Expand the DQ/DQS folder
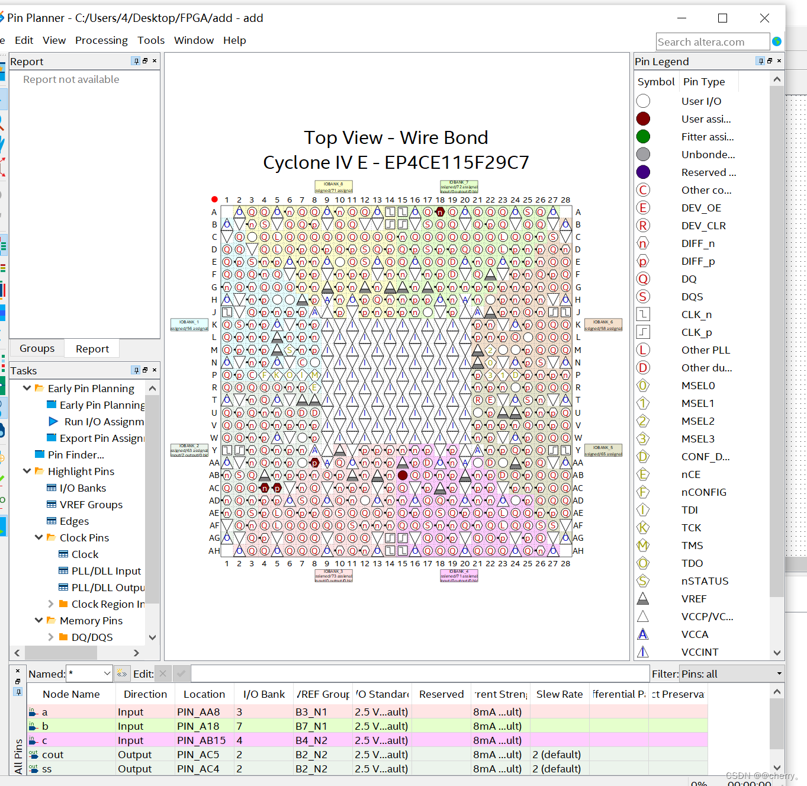This screenshot has width=807, height=786. 50,637
